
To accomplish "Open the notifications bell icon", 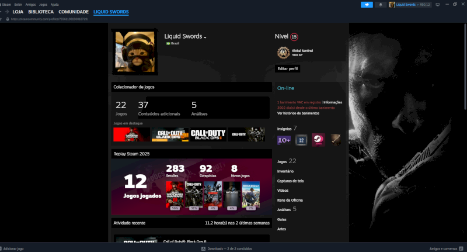I will point(381,5).
